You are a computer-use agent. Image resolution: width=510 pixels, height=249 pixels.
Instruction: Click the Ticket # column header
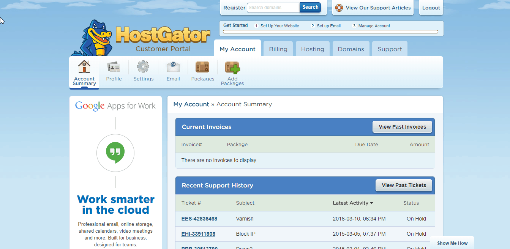(191, 203)
